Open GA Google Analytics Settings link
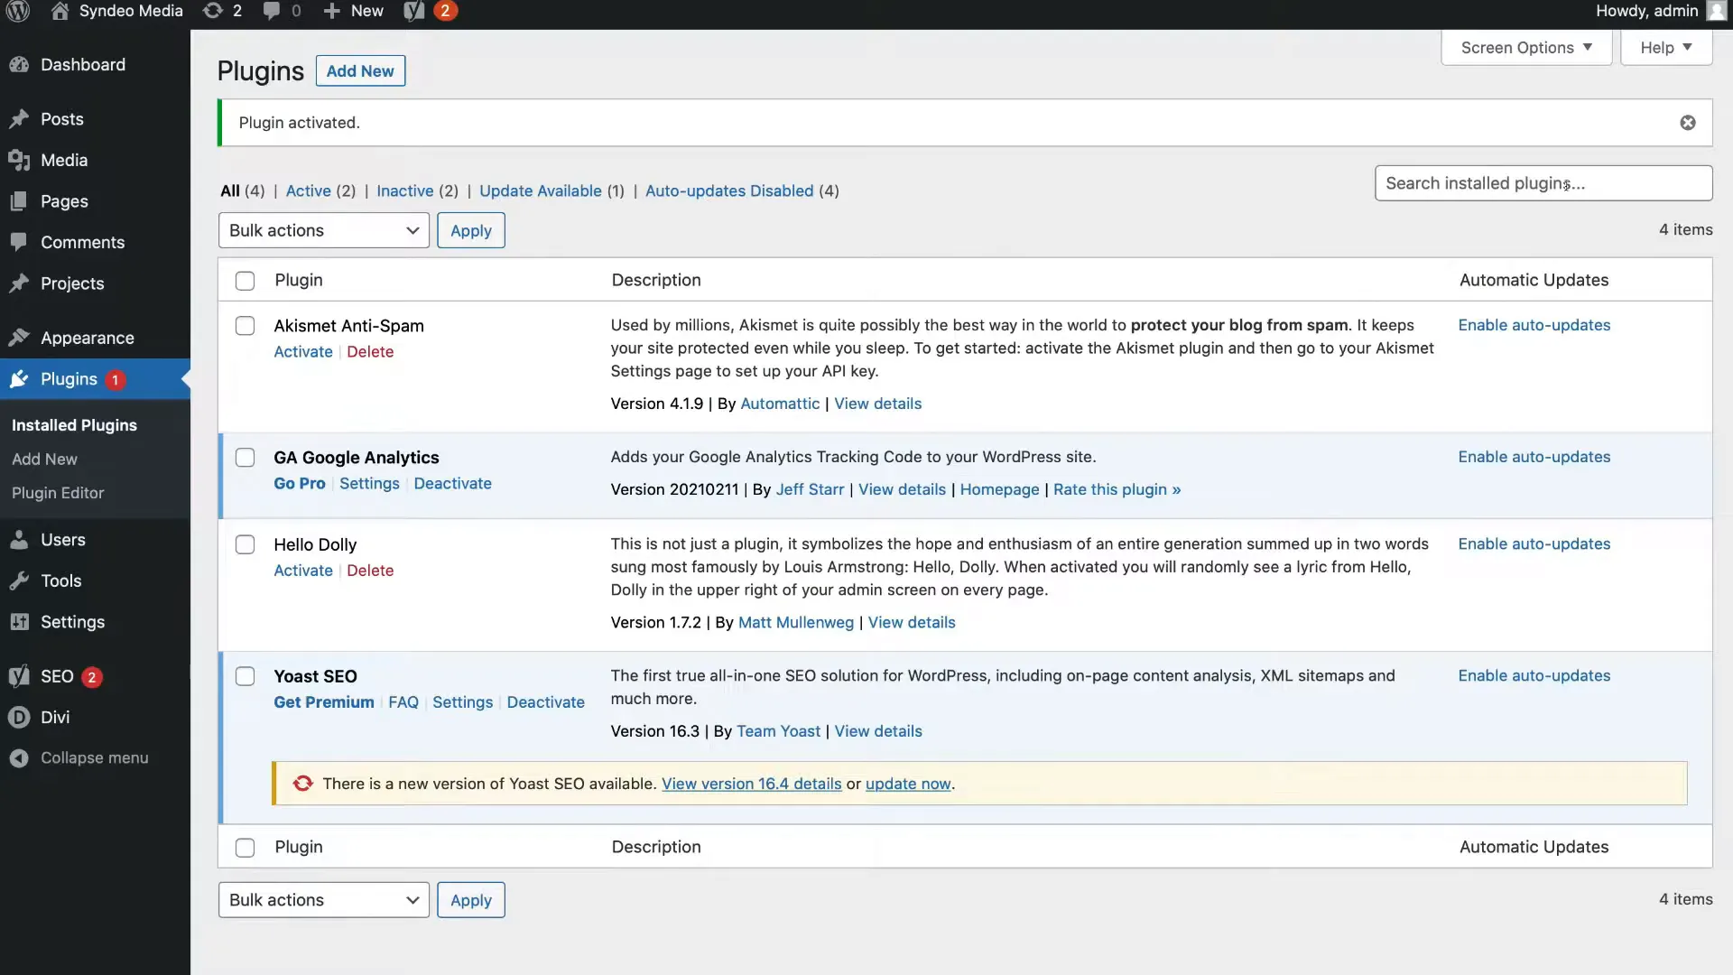Viewport: 1733px width, 975px height. [369, 484]
